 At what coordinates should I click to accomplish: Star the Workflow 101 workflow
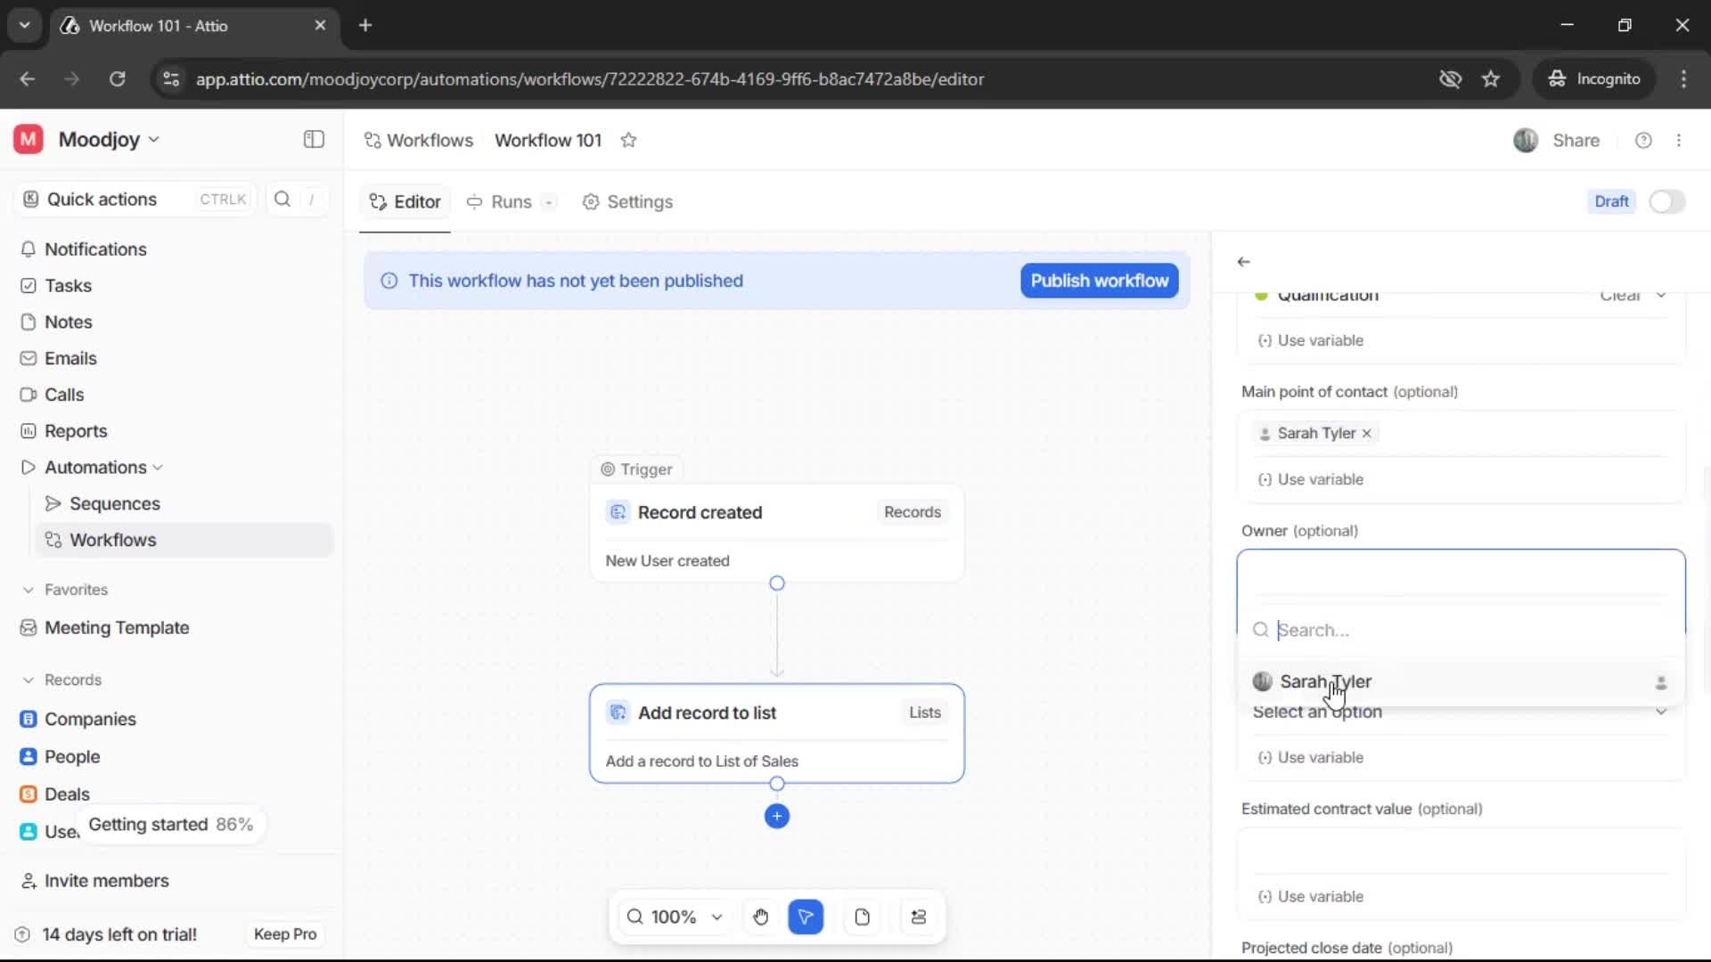tap(629, 140)
